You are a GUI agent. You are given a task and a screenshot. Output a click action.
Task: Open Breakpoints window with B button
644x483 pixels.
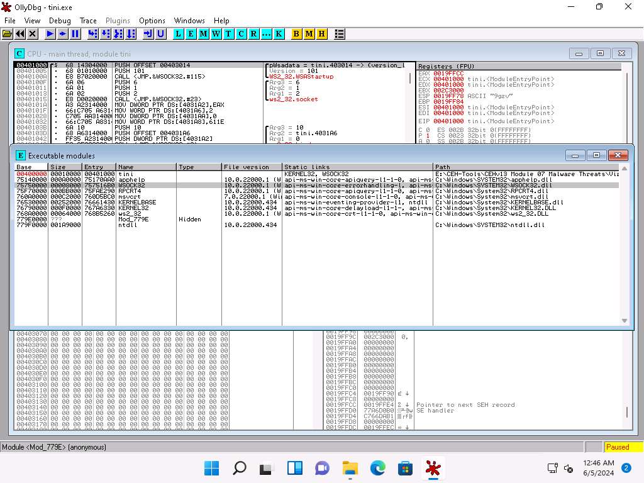click(x=297, y=33)
